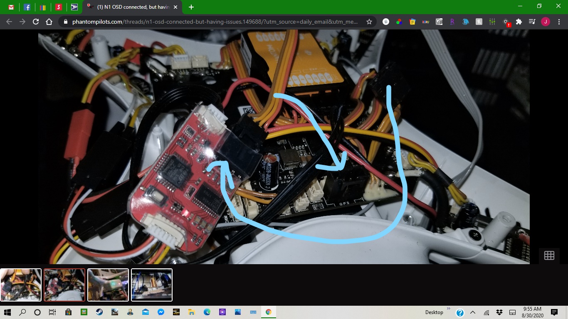Open the gray h Honey extension

click(x=479, y=22)
